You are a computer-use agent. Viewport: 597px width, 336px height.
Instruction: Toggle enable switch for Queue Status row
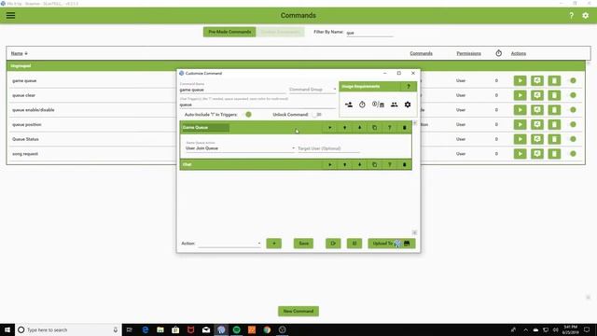pyautogui.click(x=572, y=139)
